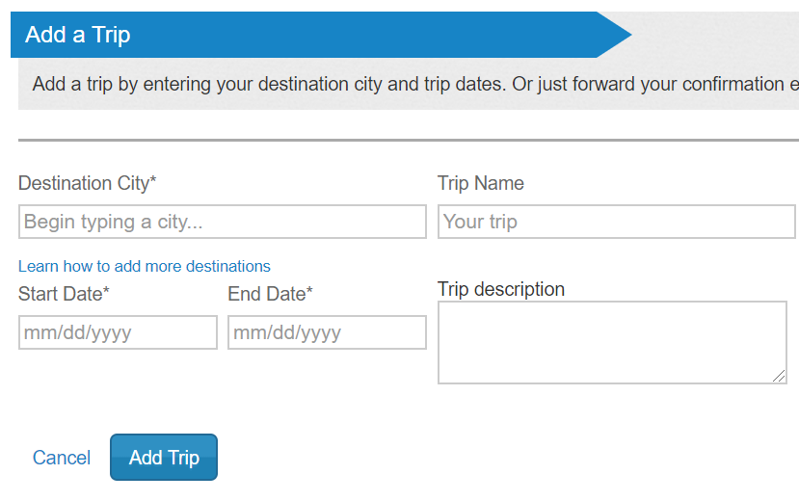Open Learn how to add more destinations

[x=145, y=266]
